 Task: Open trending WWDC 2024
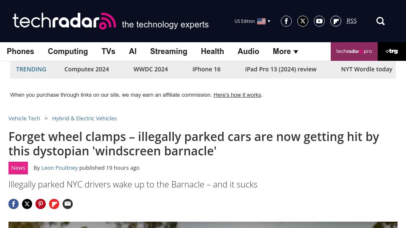point(151,69)
